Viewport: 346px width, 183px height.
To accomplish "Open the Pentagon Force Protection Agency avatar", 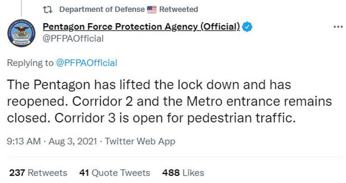I will pos(21,33).
